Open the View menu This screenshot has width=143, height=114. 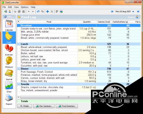point(16,7)
